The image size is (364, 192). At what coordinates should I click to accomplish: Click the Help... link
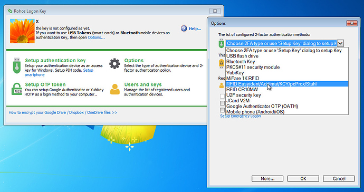click(x=195, y=29)
